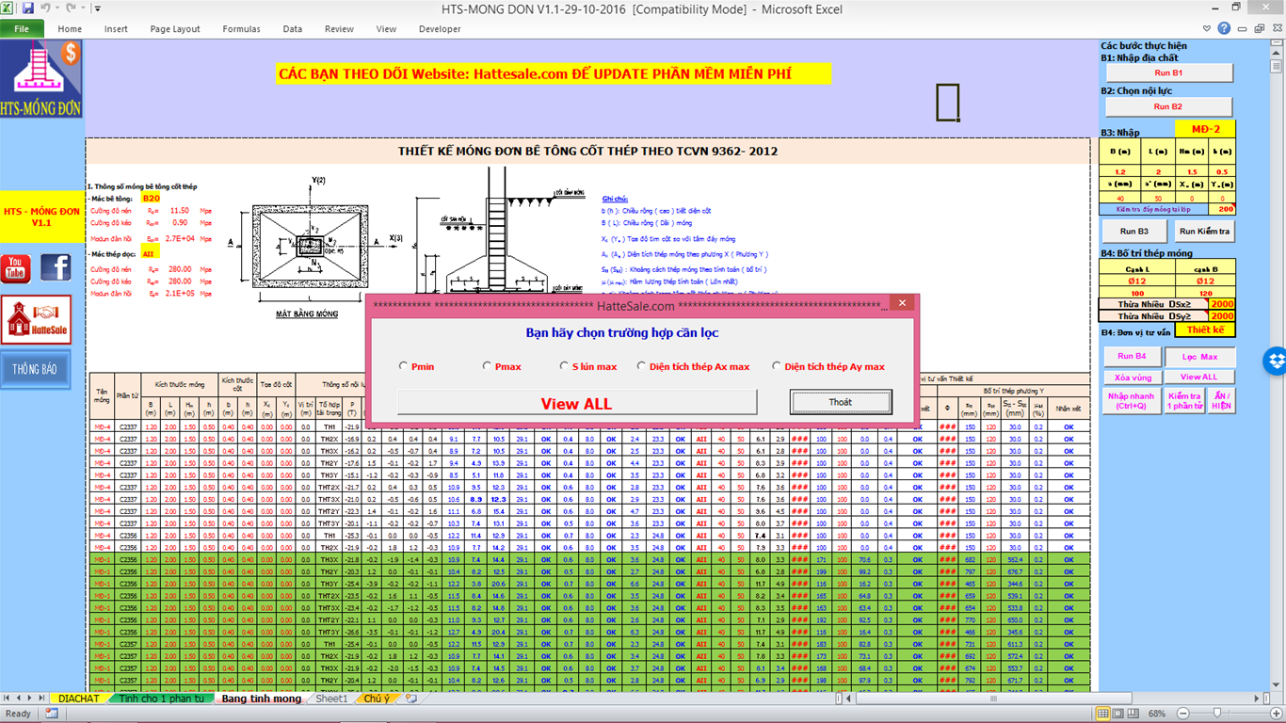Open the Formulas ribbon tab
The image size is (1286, 723).
tap(241, 29)
